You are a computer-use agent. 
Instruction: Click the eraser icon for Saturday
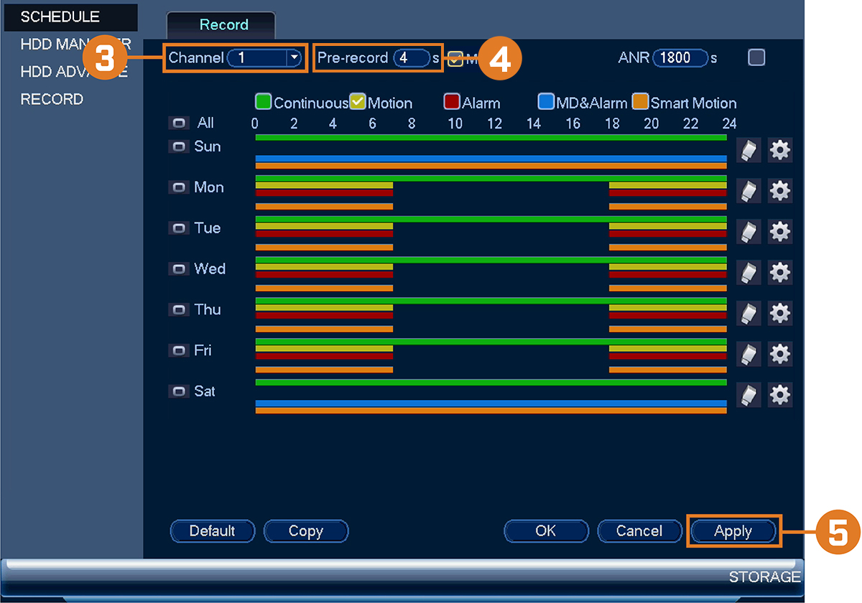[x=749, y=395]
